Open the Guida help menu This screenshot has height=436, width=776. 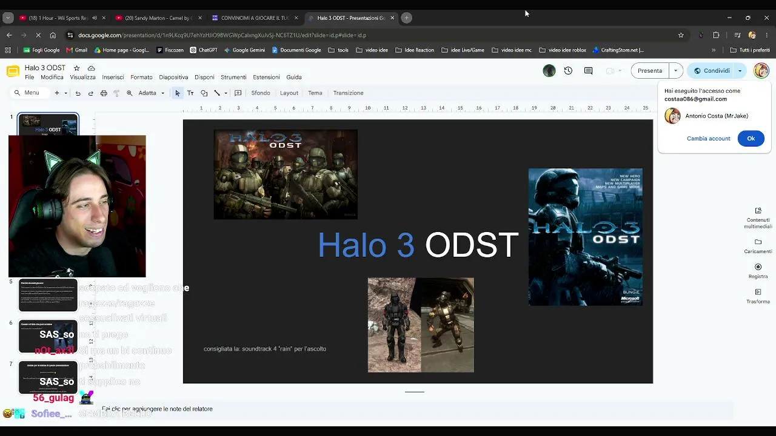[294, 78]
